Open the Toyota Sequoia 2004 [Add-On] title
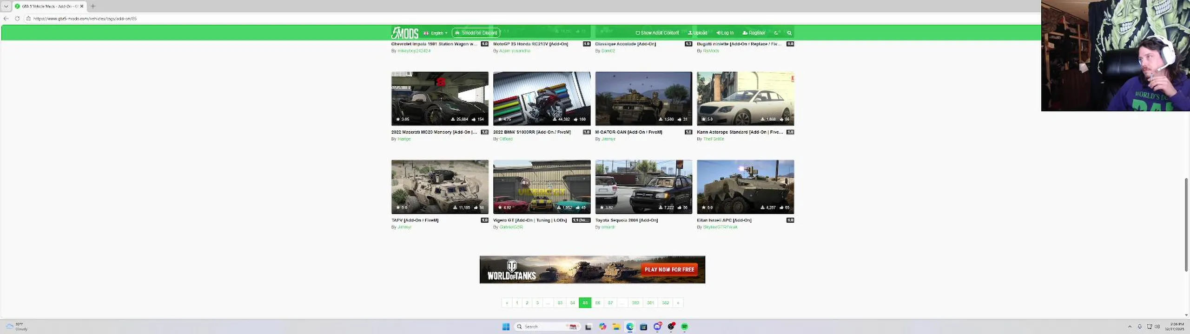 (626, 220)
